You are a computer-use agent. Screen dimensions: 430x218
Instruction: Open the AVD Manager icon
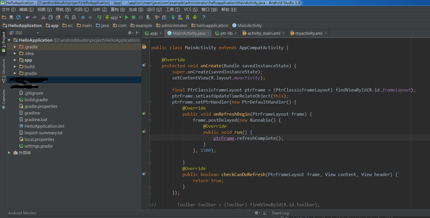[180, 18]
